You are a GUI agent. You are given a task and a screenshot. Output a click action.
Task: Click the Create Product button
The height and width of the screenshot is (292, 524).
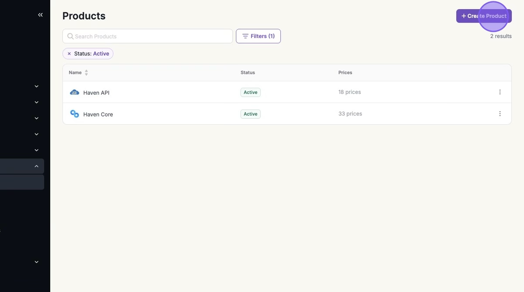click(484, 16)
